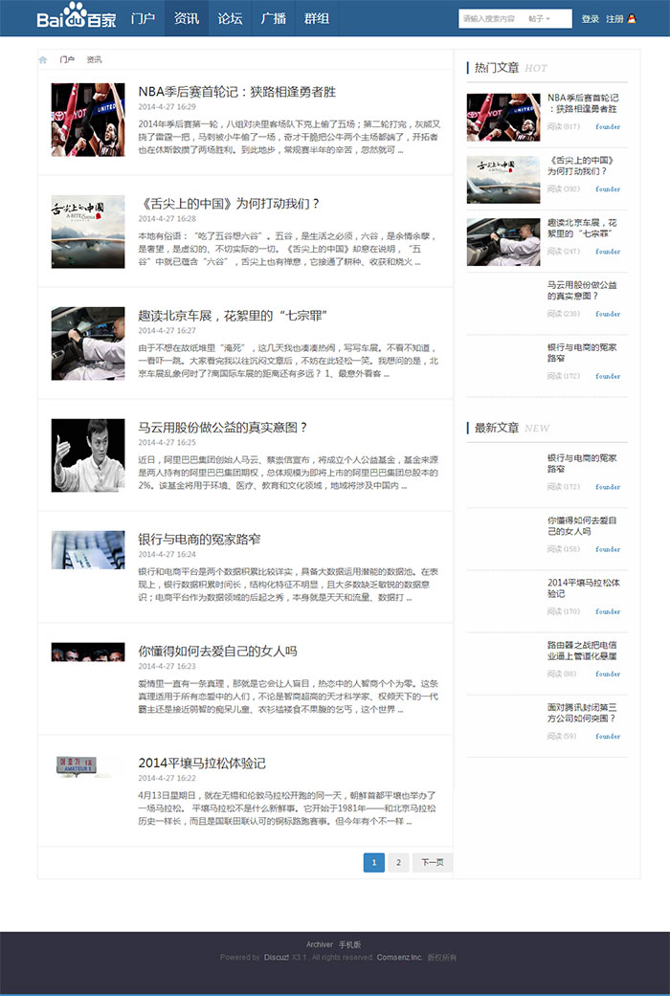The width and height of the screenshot is (670, 996).
Task: Click the 登录 login link
Action: [x=590, y=19]
